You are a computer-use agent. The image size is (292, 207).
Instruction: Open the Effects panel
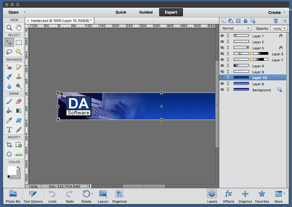(x=229, y=196)
